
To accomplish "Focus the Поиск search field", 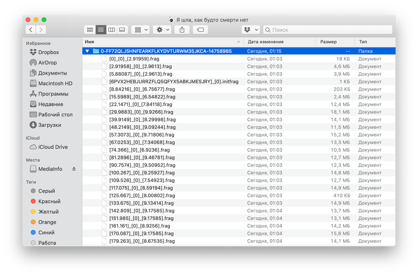I will [x=328, y=30].
